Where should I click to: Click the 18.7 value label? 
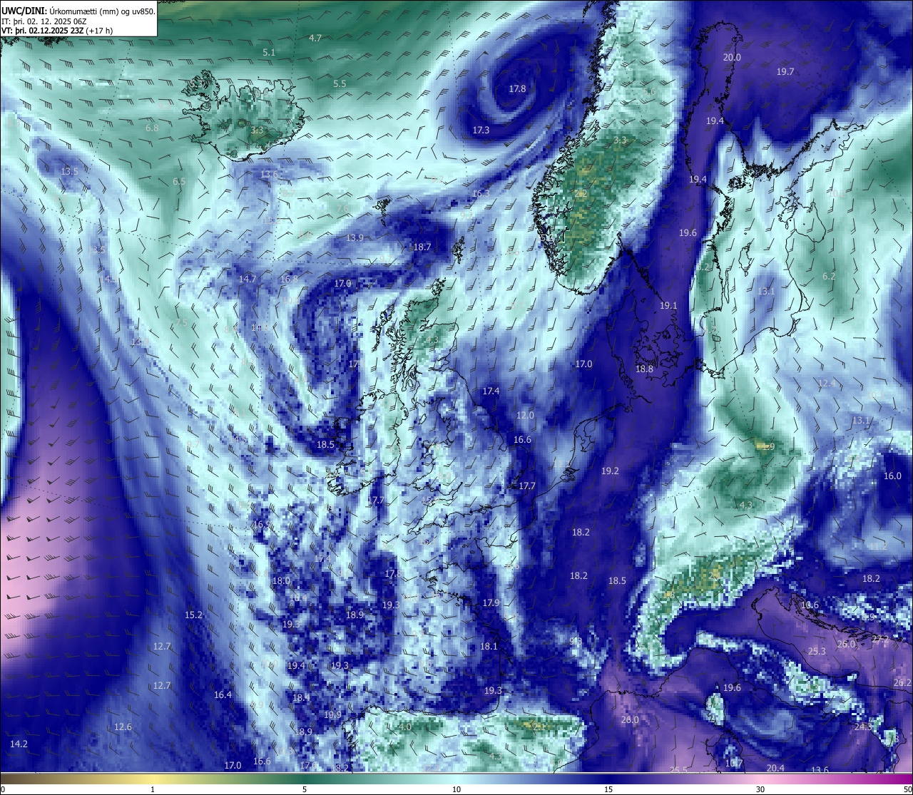click(422, 247)
